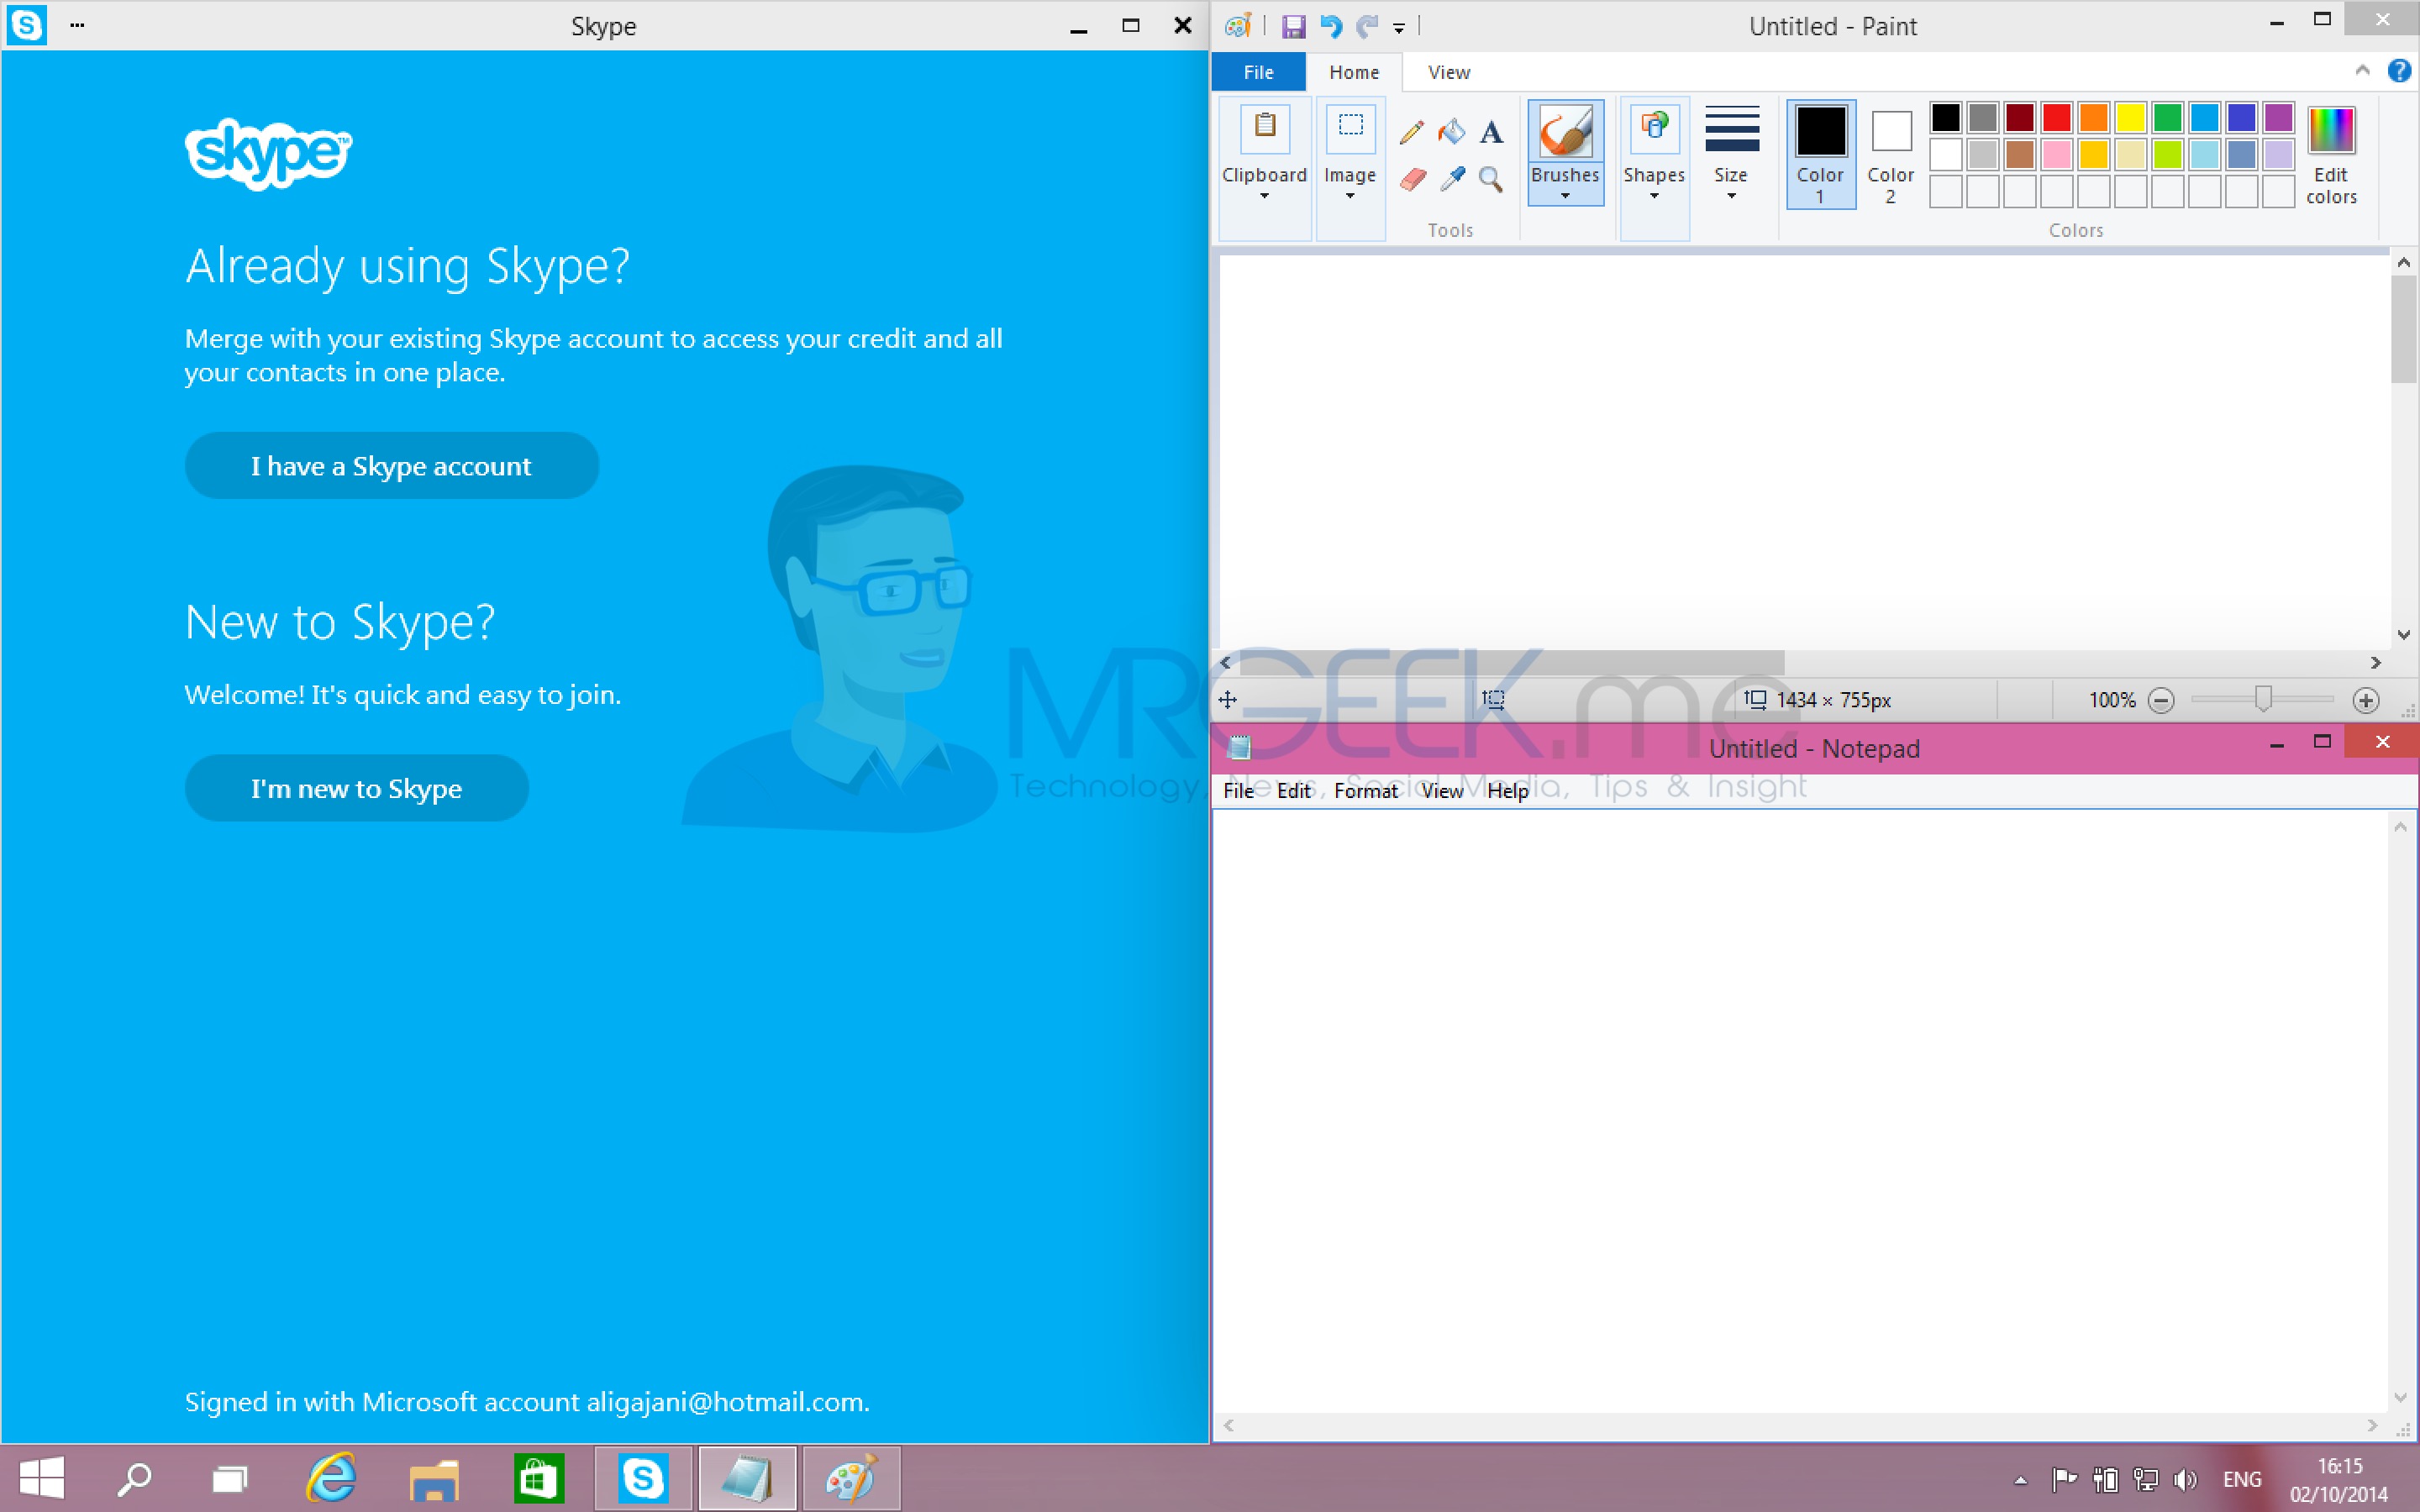Click the network icon in the system tray

(2145, 1479)
